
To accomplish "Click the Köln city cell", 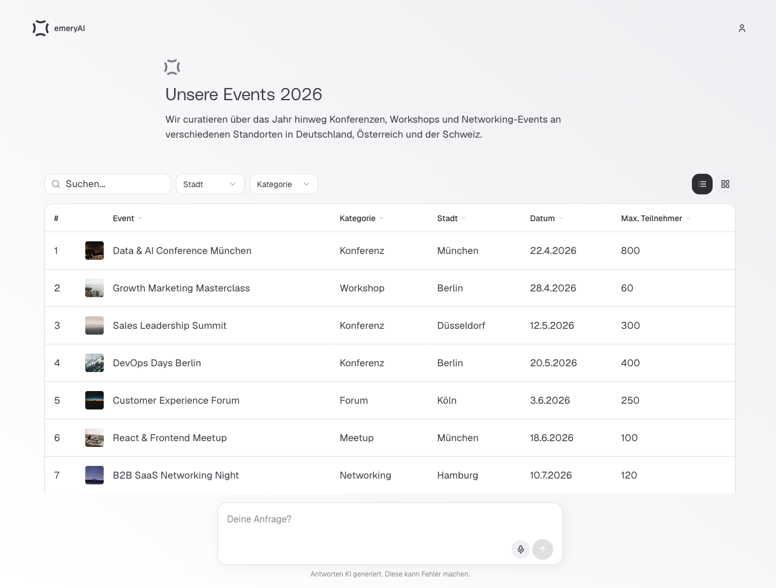I will pos(447,400).
